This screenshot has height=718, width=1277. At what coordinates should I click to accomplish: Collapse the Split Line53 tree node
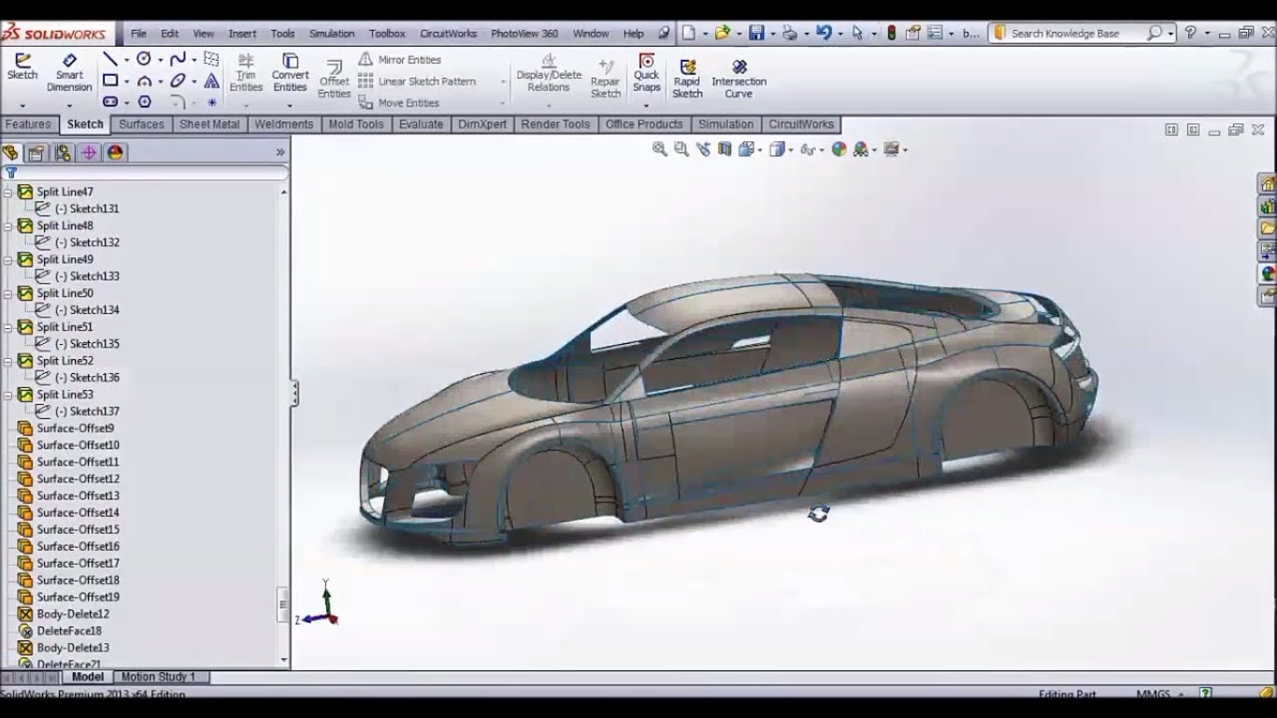[8, 395]
